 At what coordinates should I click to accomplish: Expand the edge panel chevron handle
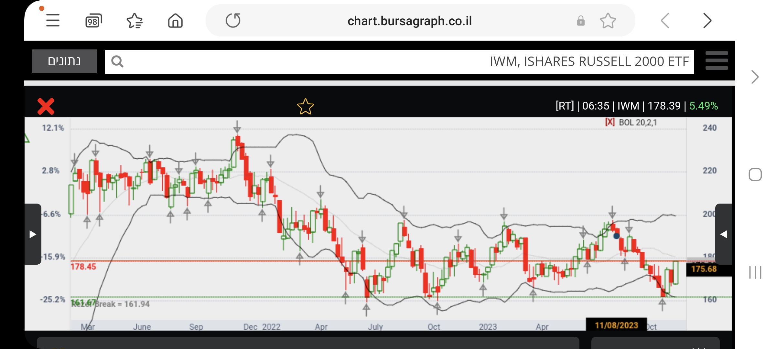tap(755, 77)
